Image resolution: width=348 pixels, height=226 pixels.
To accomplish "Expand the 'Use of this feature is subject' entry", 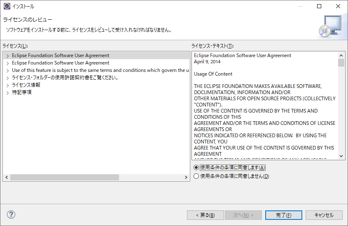I will coord(7,70).
